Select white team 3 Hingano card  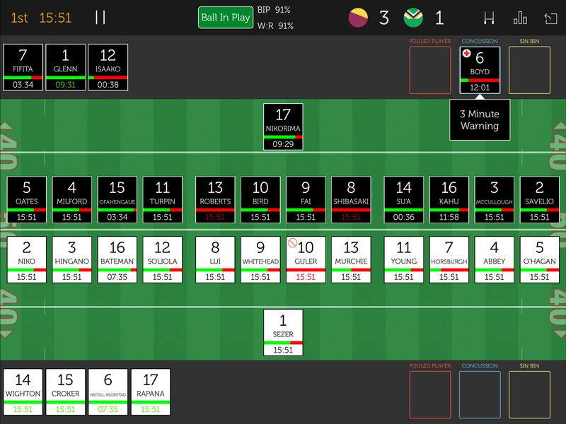(72, 259)
